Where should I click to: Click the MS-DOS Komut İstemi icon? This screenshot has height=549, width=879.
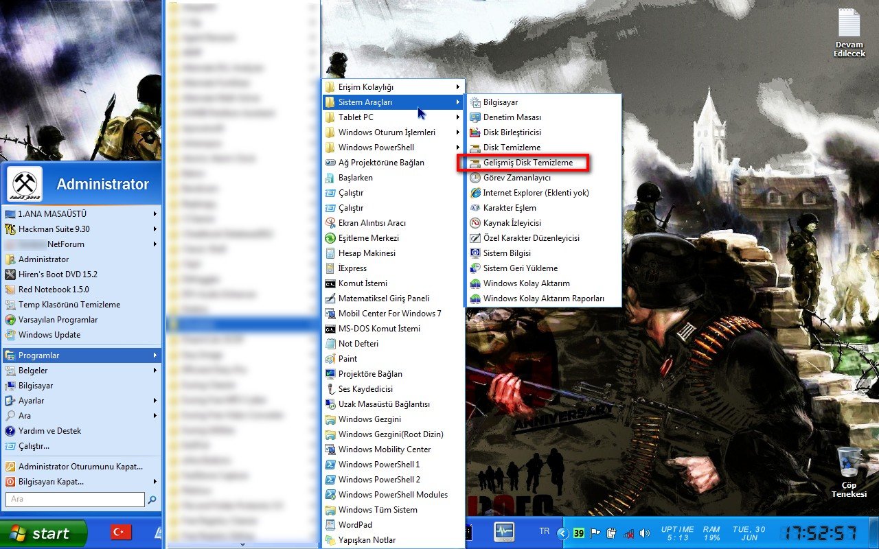(x=330, y=329)
